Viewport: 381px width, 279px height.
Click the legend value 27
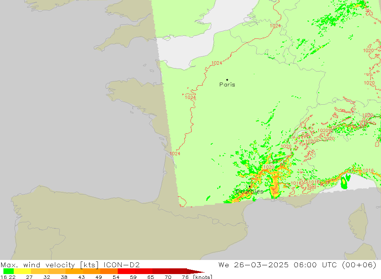click(29, 277)
